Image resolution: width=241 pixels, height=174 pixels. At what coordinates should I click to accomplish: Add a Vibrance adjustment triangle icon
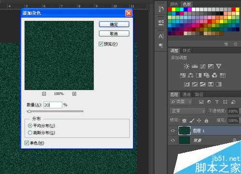click(219, 66)
